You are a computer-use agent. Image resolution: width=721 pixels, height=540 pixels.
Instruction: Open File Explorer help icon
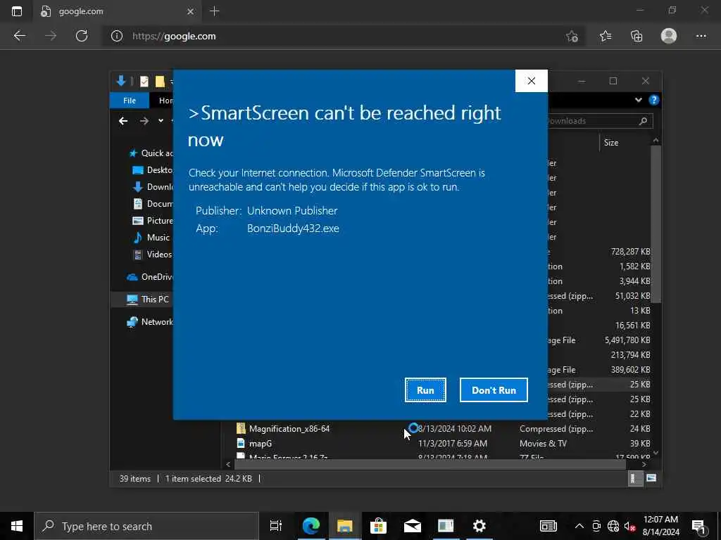[x=653, y=100]
